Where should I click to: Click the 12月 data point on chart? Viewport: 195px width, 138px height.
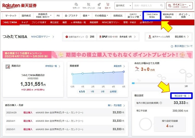point(72,74)
